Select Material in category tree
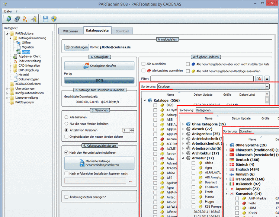The image size is (279, 217). coord(24,74)
